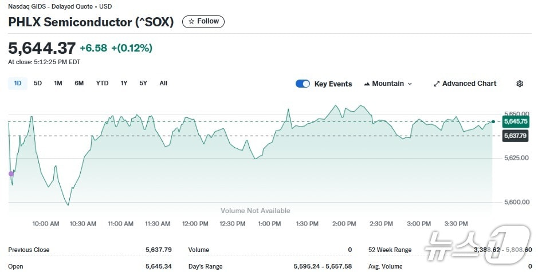
Task: Click the green 5,645.75 price label
Action: click(x=515, y=121)
